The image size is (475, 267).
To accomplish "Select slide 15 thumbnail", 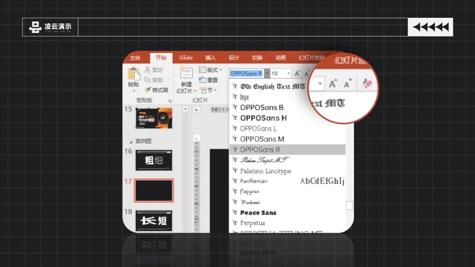I will point(154,118).
